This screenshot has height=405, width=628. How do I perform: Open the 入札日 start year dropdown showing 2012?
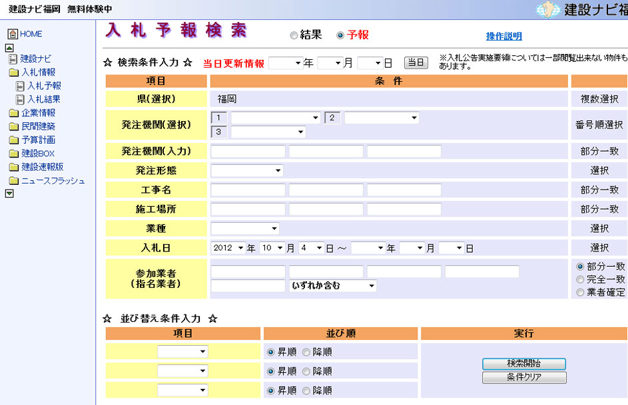228,248
